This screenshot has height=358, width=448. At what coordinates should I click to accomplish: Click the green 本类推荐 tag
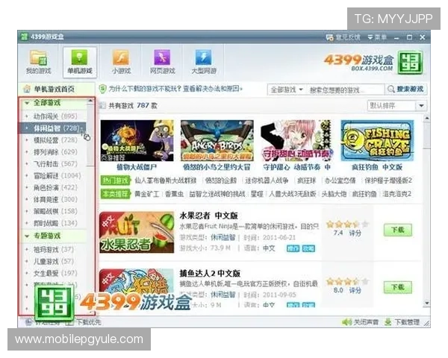tap(116, 194)
